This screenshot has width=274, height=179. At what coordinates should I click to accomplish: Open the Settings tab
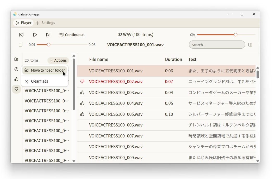click(x=45, y=23)
